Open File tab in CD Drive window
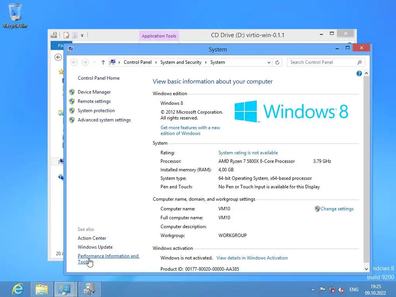 click(57, 46)
